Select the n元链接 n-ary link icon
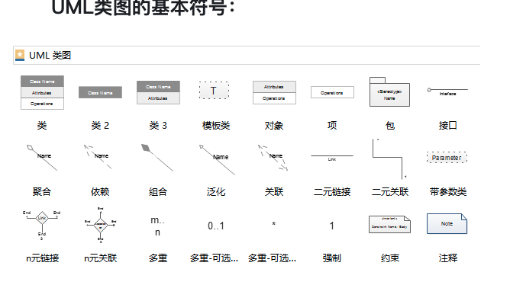 (x=42, y=225)
